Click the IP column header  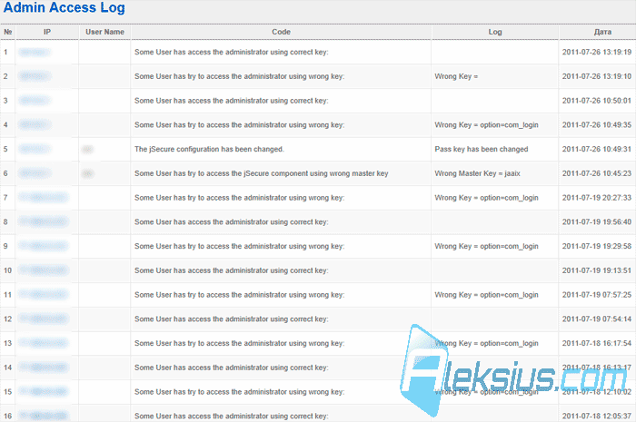47,32
